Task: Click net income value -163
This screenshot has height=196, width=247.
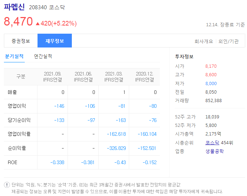Action: click(x=121, y=120)
